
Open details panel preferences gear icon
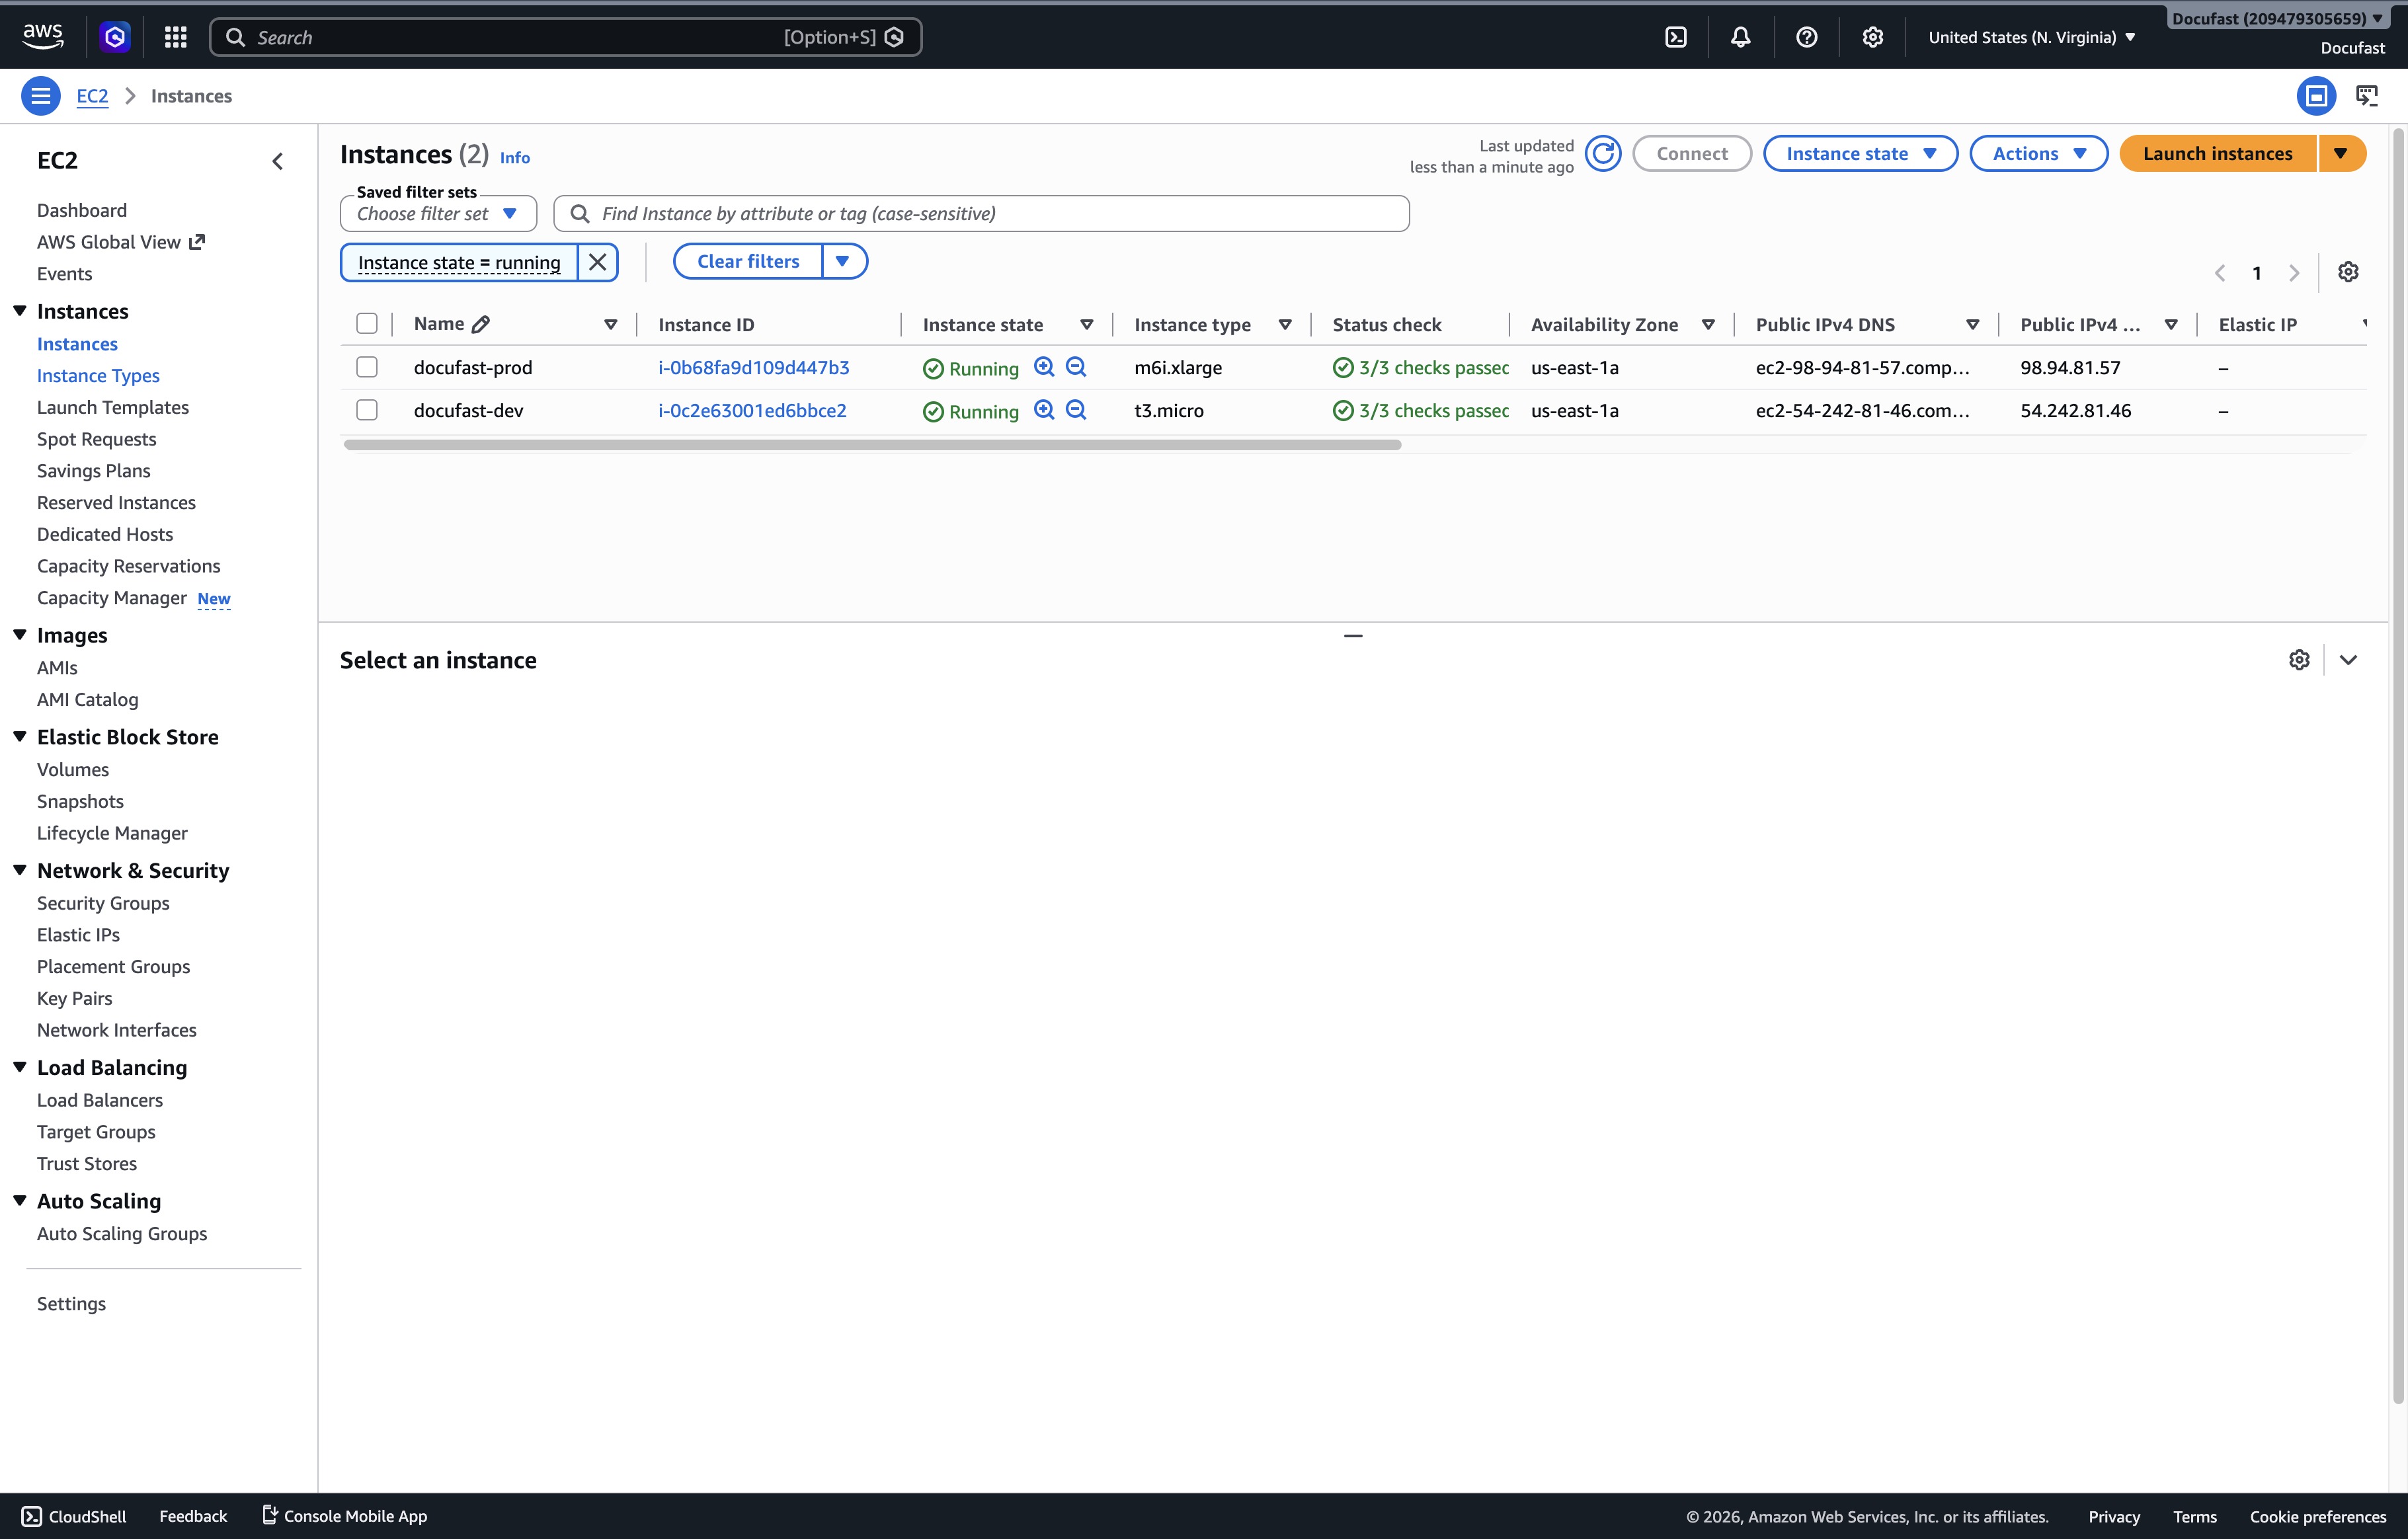[x=2299, y=660]
